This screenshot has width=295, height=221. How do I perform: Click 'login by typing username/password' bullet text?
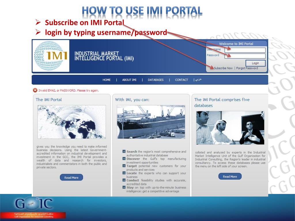[106, 32]
